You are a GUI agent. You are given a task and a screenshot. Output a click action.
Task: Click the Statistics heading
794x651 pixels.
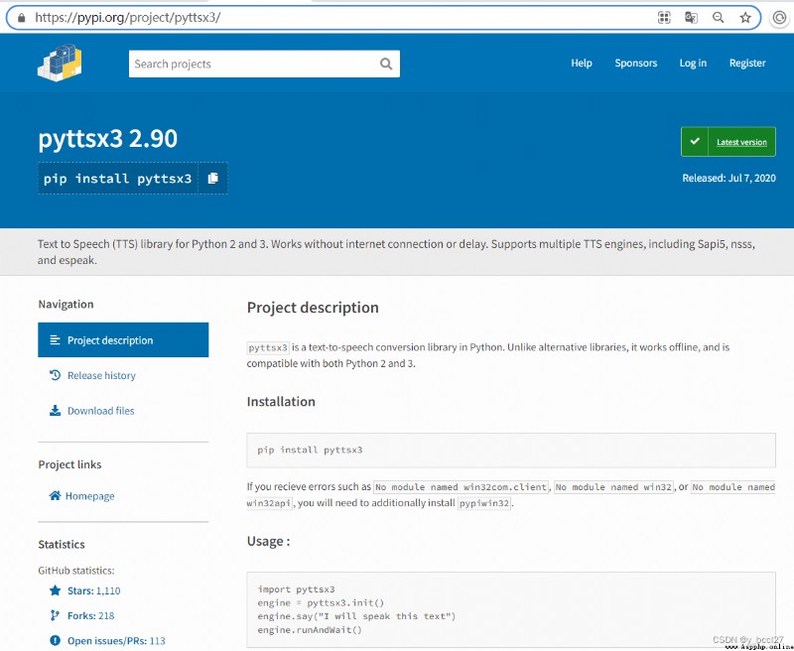[x=62, y=544]
